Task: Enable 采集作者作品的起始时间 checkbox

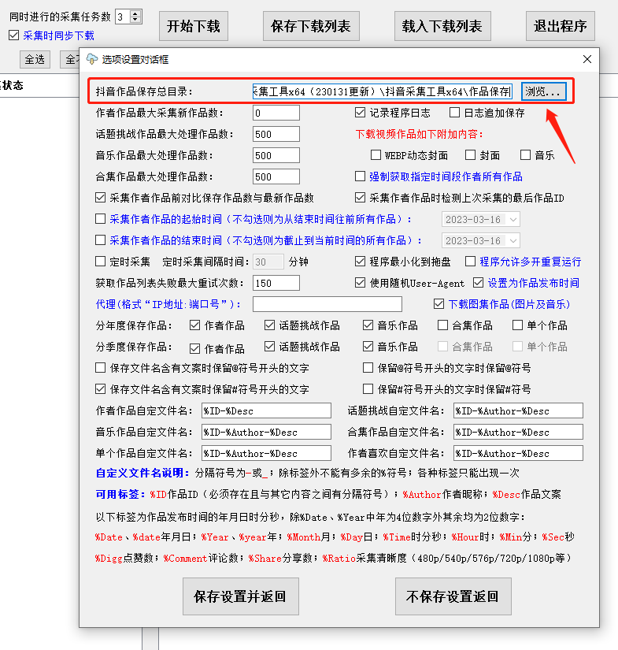Action: coord(100,219)
